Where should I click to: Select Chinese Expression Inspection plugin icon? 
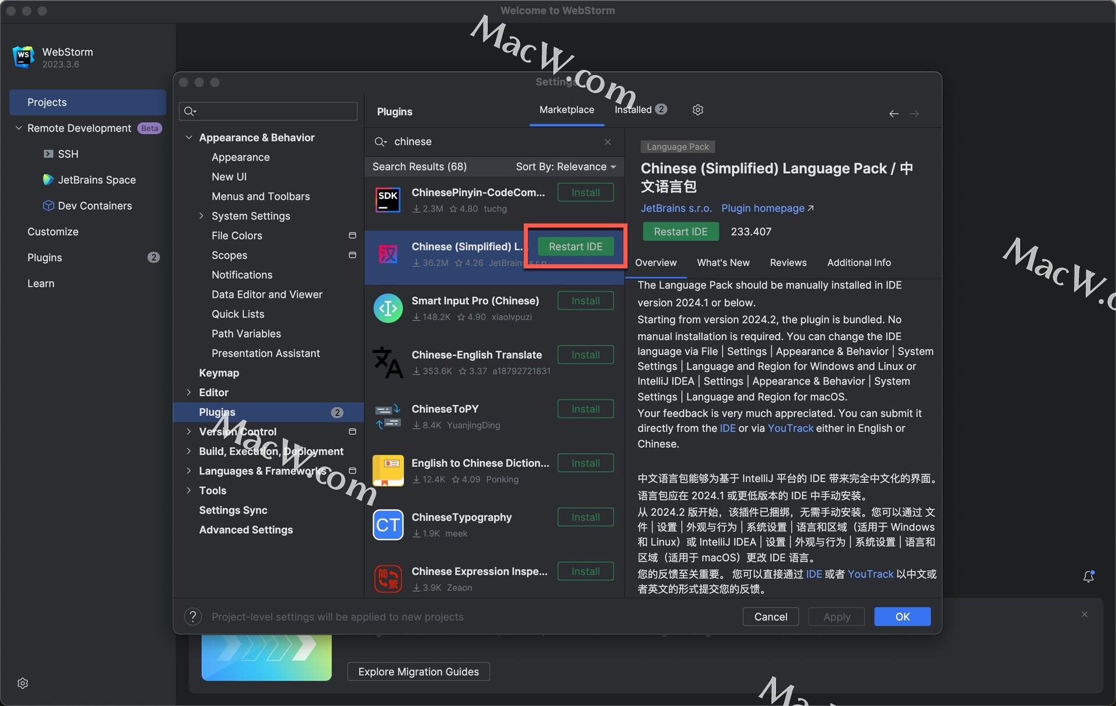pyautogui.click(x=388, y=579)
